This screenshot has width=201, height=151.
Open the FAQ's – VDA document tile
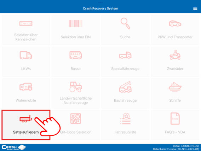click(x=175, y=125)
